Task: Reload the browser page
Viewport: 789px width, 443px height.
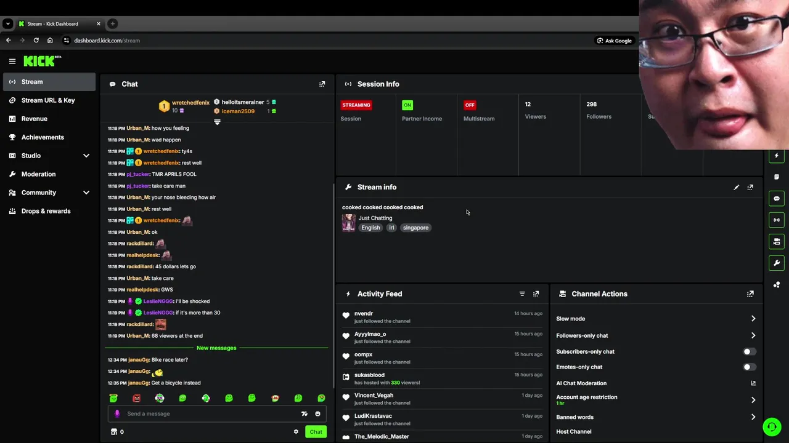Action: coord(36,41)
